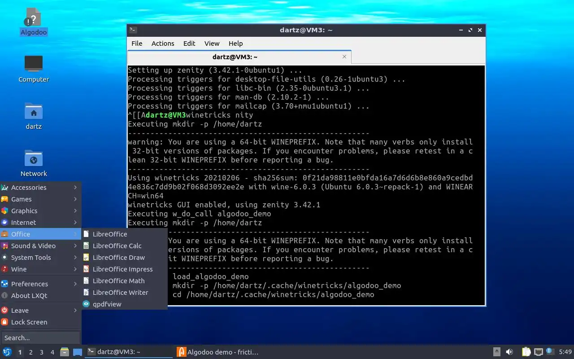Image resolution: width=574 pixels, height=359 pixels.
Task: Switch to virtual desktop 3
Action: (x=42, y=352)
